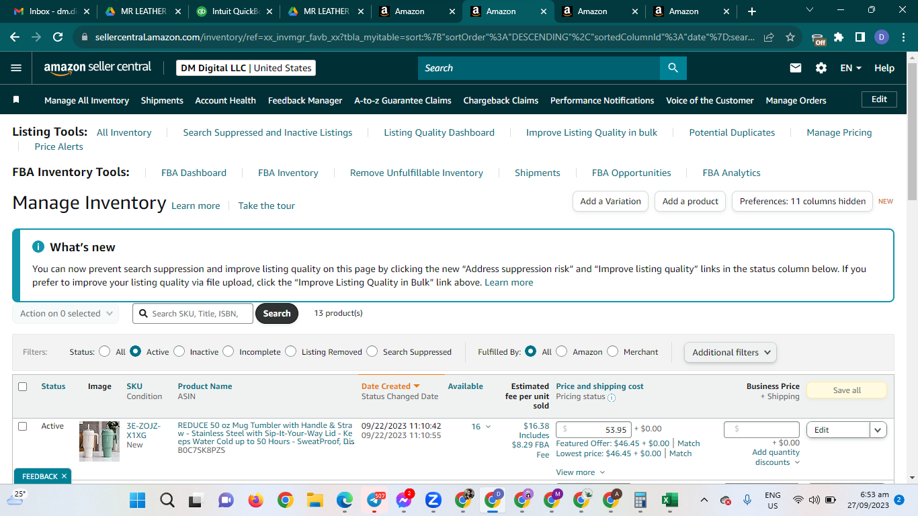Viewport: 918px width, 516px height.
Task: Open Preferences: 11 columns hidden
Action: click(802, 201)
